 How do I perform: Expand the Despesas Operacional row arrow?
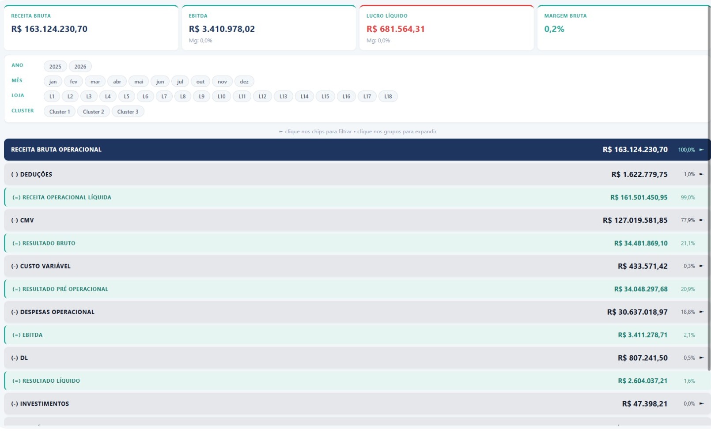pos(702,312)
